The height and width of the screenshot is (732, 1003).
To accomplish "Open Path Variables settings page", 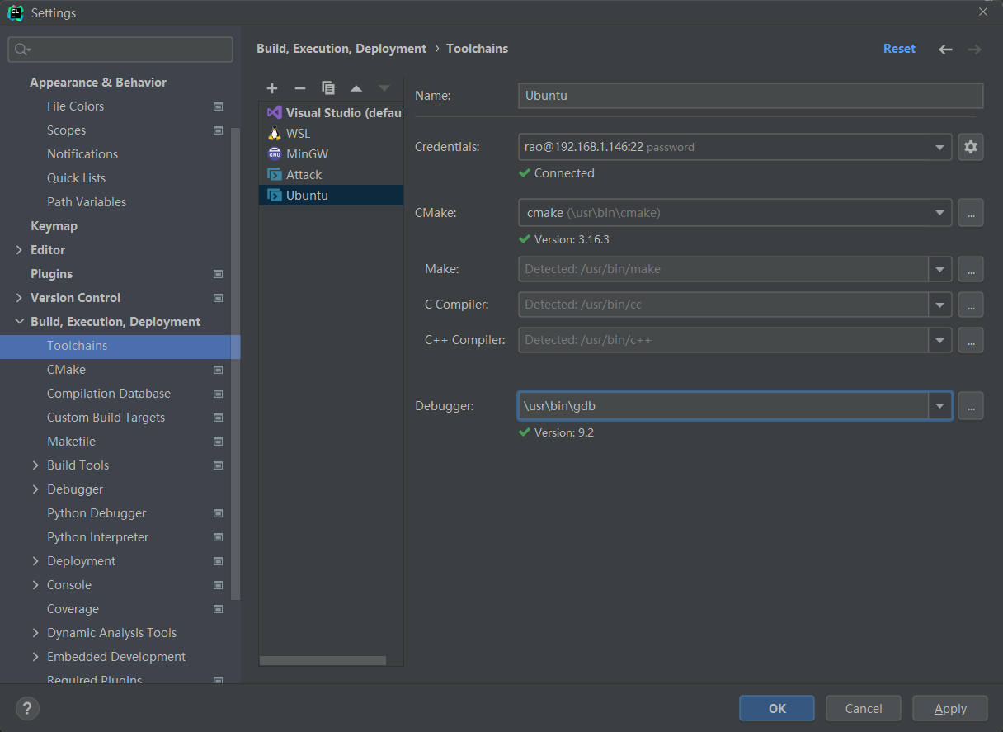I will tap(87, 202).
